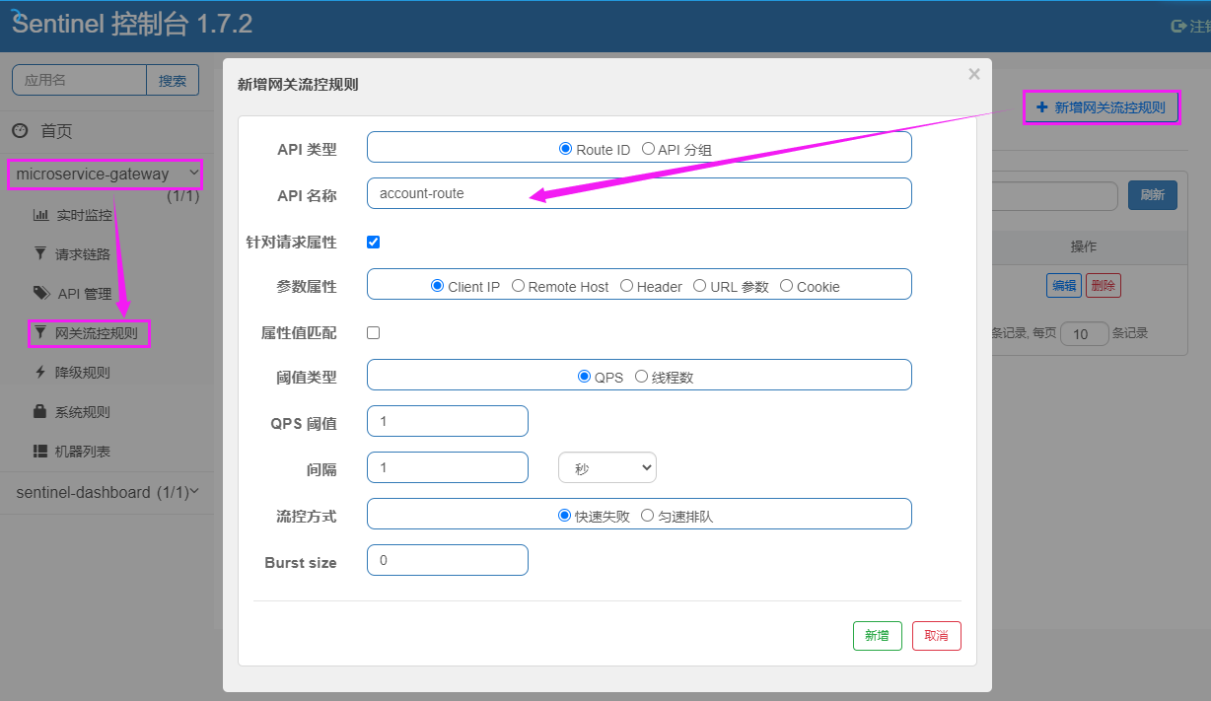Click the 删除 button in table row

(1104, 286)
